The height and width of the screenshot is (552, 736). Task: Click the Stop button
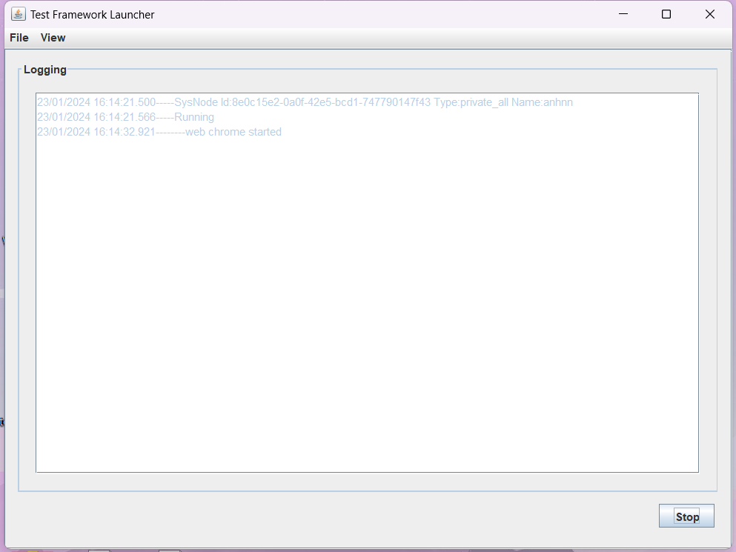686,516
